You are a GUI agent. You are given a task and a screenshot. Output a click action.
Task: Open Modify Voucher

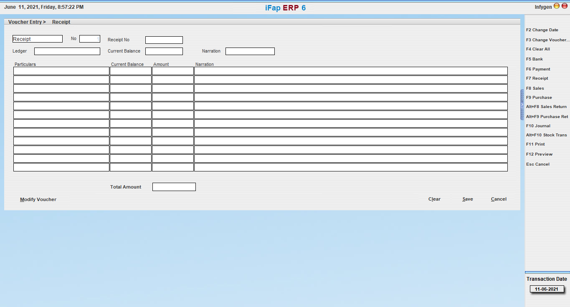point(38,200)
